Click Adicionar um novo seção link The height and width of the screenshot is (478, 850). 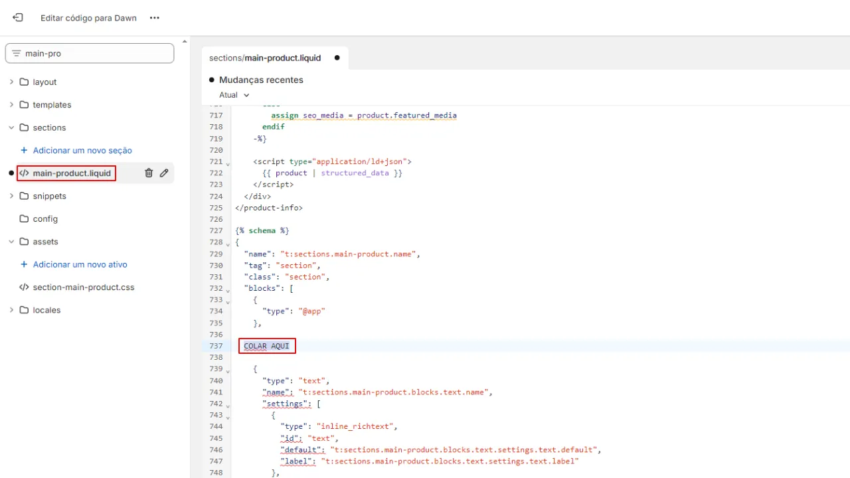(82, 151)
